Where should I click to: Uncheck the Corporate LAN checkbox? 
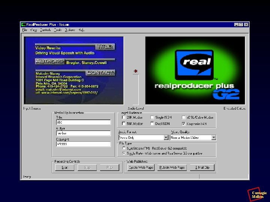(x=183, y=124)
